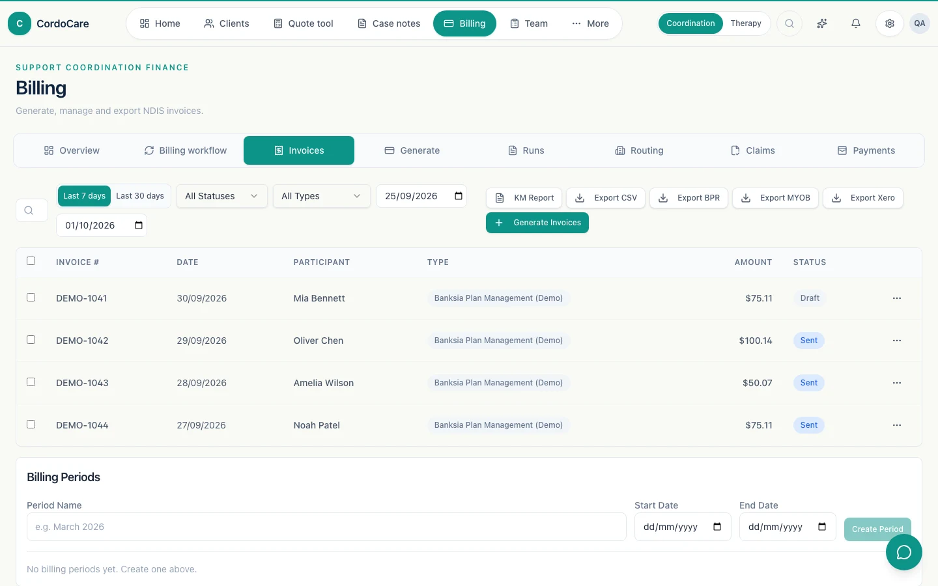938x586 pixels.
Task: Open row actions for DEMO-1042
Action: [x=897, y=341]
